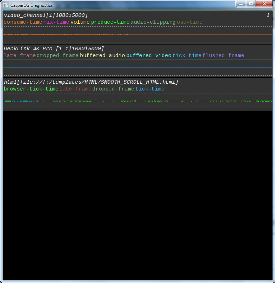Click the osc-time legend label

click(x=189, y=22)
